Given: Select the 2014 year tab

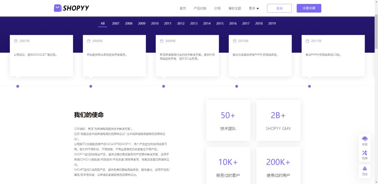Looking at the screenshot, I should pyautogui.click(x=207, y=23).
